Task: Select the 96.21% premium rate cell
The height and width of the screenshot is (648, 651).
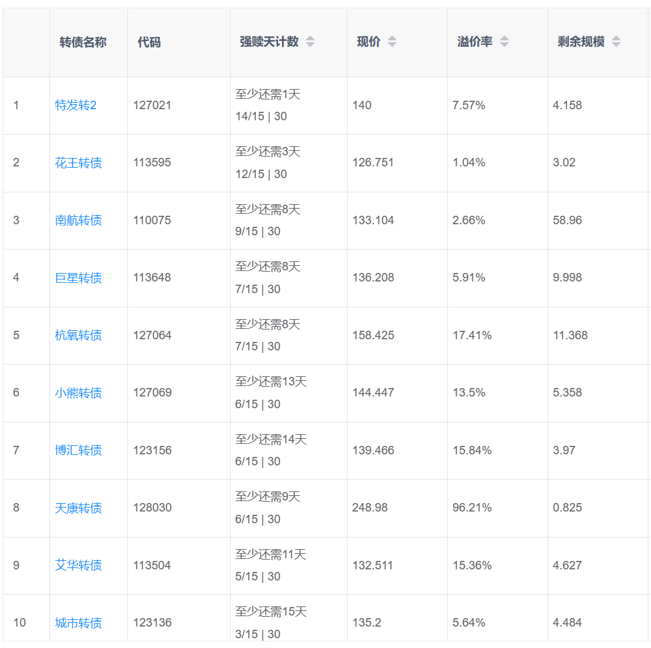Action: click(x=472, y=508)
